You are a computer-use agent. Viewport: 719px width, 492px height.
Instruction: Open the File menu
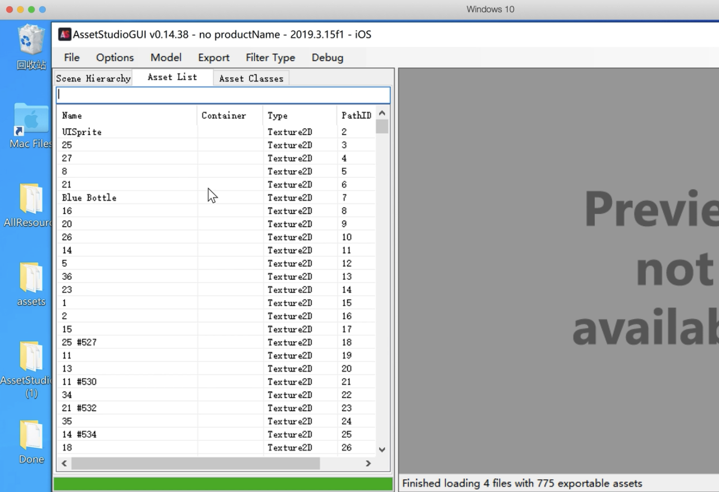[x=71, y=57]
